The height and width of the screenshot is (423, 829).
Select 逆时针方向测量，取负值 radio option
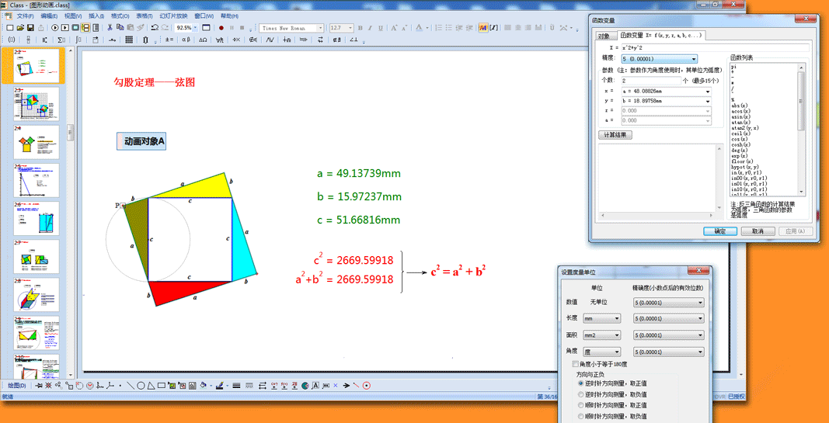(x=581, y=394)
